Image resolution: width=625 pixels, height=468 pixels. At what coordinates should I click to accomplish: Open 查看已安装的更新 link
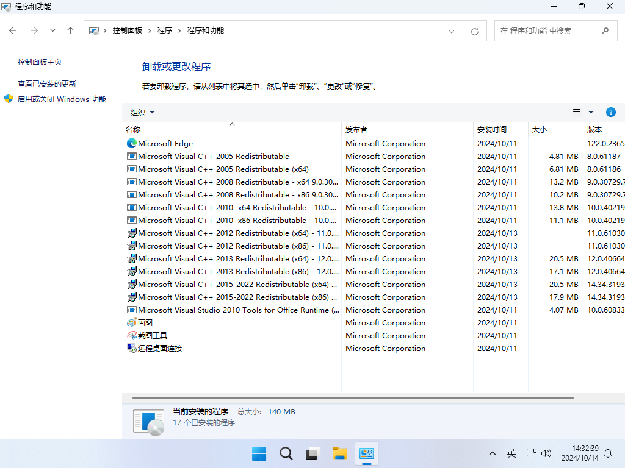click(x=46, y=84)
